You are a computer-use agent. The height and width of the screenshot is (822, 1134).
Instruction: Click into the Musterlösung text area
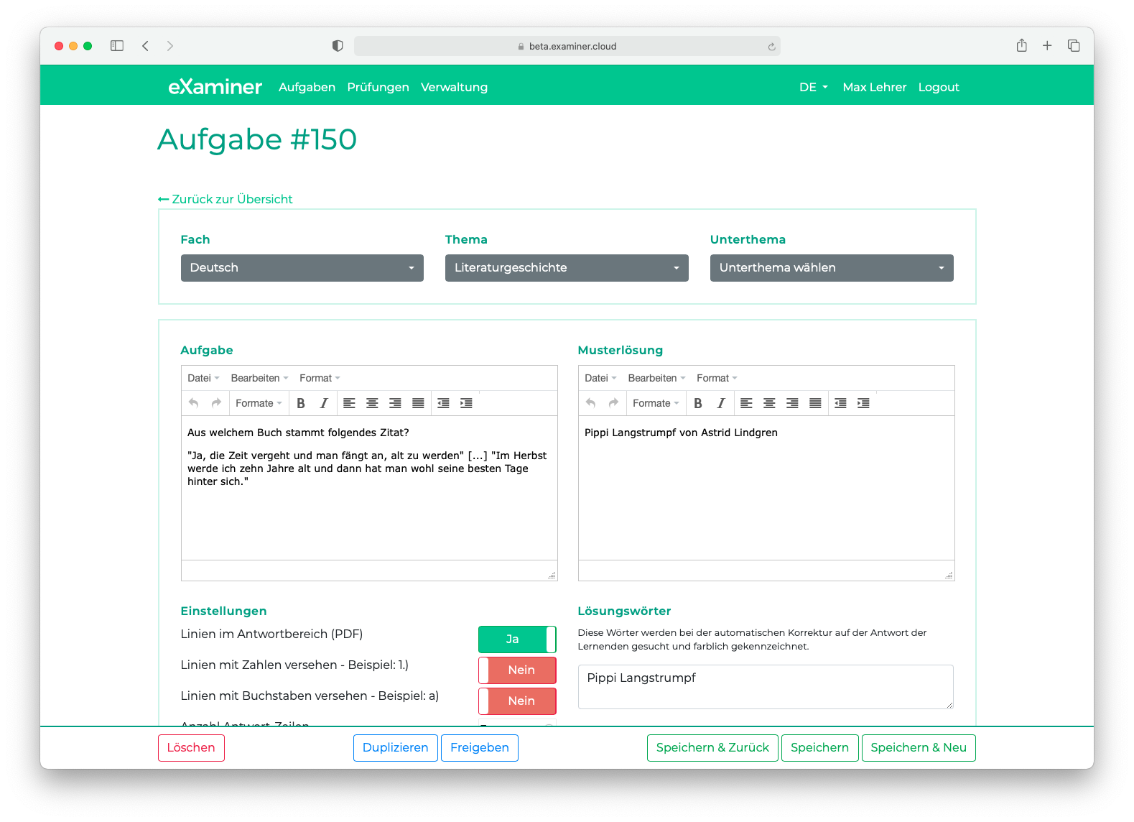click(x=766, y=488)
